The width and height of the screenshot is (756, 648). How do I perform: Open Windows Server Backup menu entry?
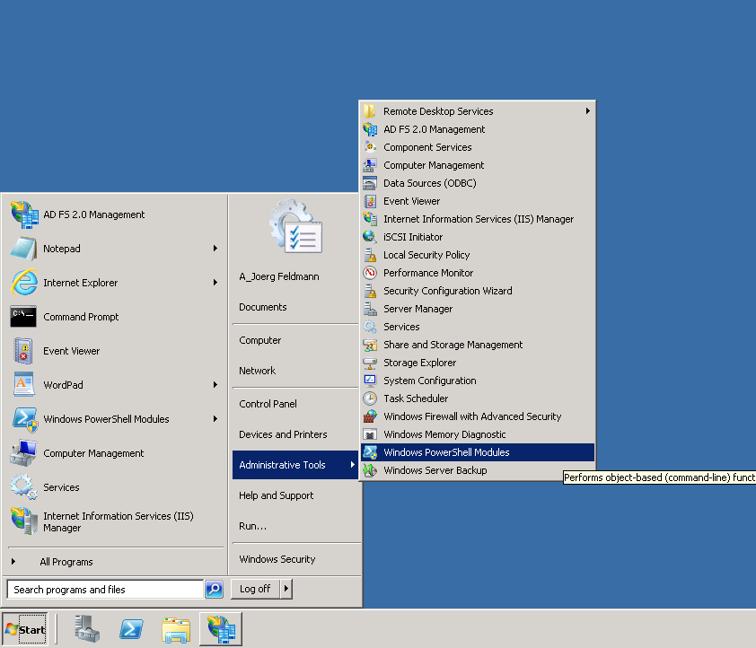pos(435,470)
